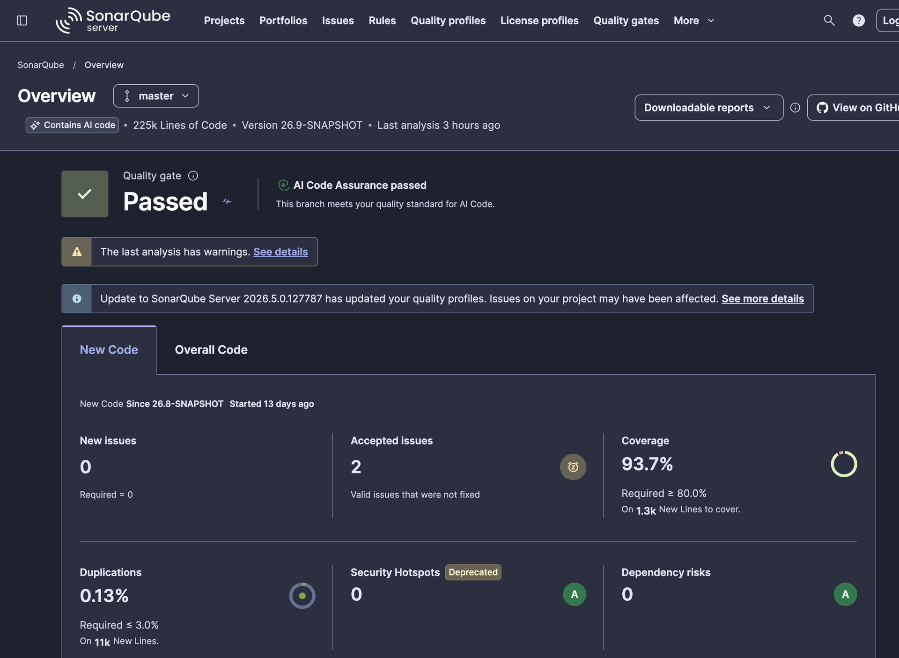Screen dimensions: 899x658
Task: Click 'Required ≥ 80.0%' coverage text
Action: pos(664,494)
